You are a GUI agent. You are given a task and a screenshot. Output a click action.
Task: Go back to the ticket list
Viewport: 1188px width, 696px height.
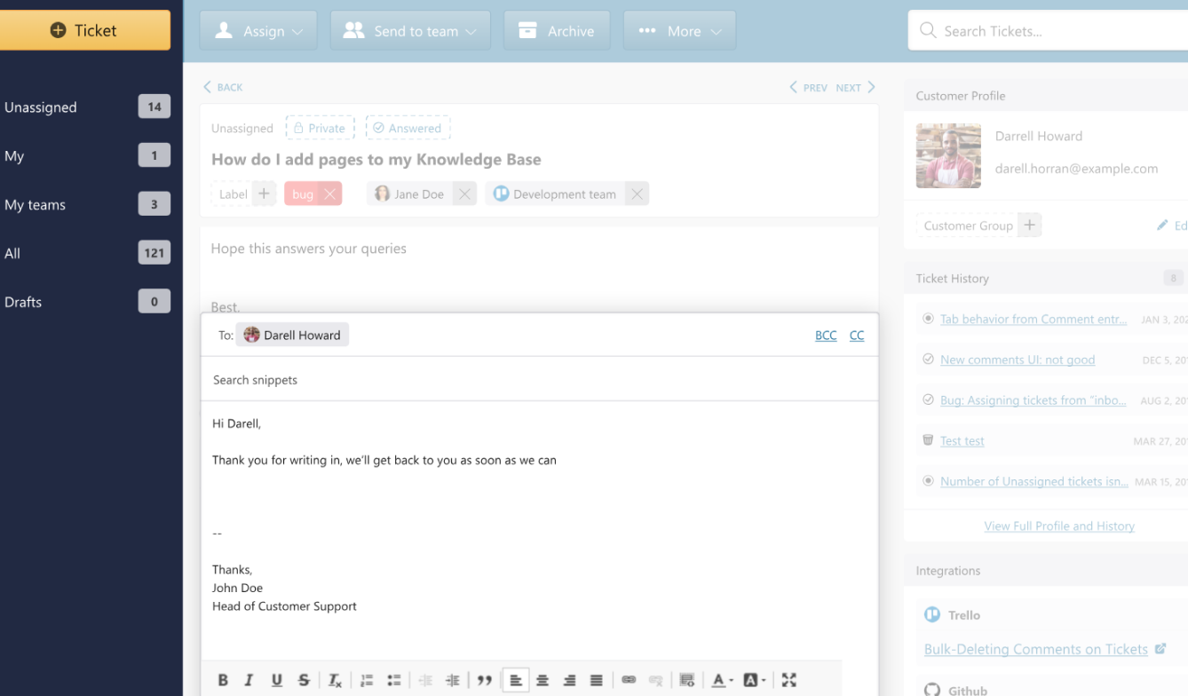tap(223, 87)
